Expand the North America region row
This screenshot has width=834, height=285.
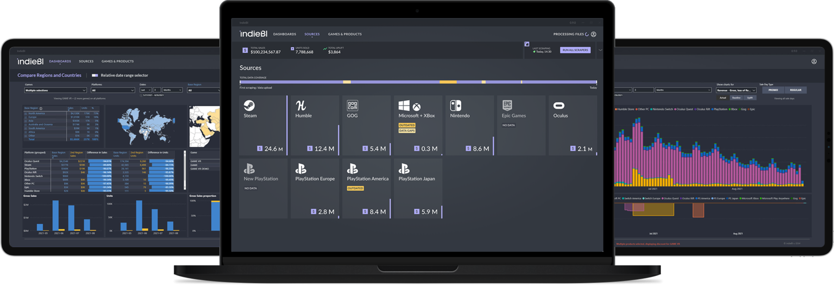pyautogui.click(x=26, y=113)
